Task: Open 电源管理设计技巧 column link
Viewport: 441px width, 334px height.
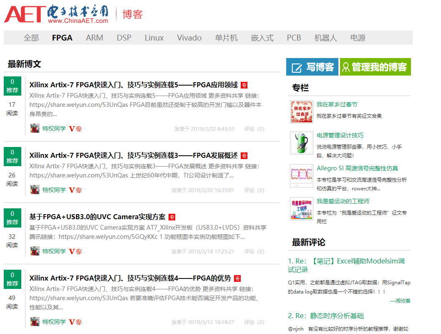Action: pyautogui.click(x=340, y=135)
